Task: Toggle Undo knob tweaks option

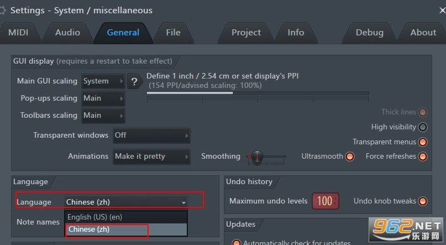Action: [x=423, y=201]
